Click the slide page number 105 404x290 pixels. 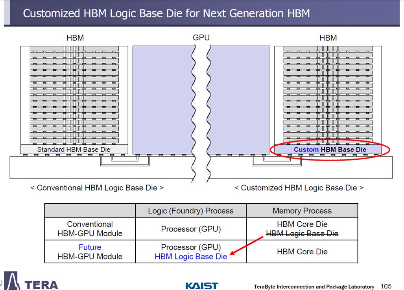pos(386,286)
